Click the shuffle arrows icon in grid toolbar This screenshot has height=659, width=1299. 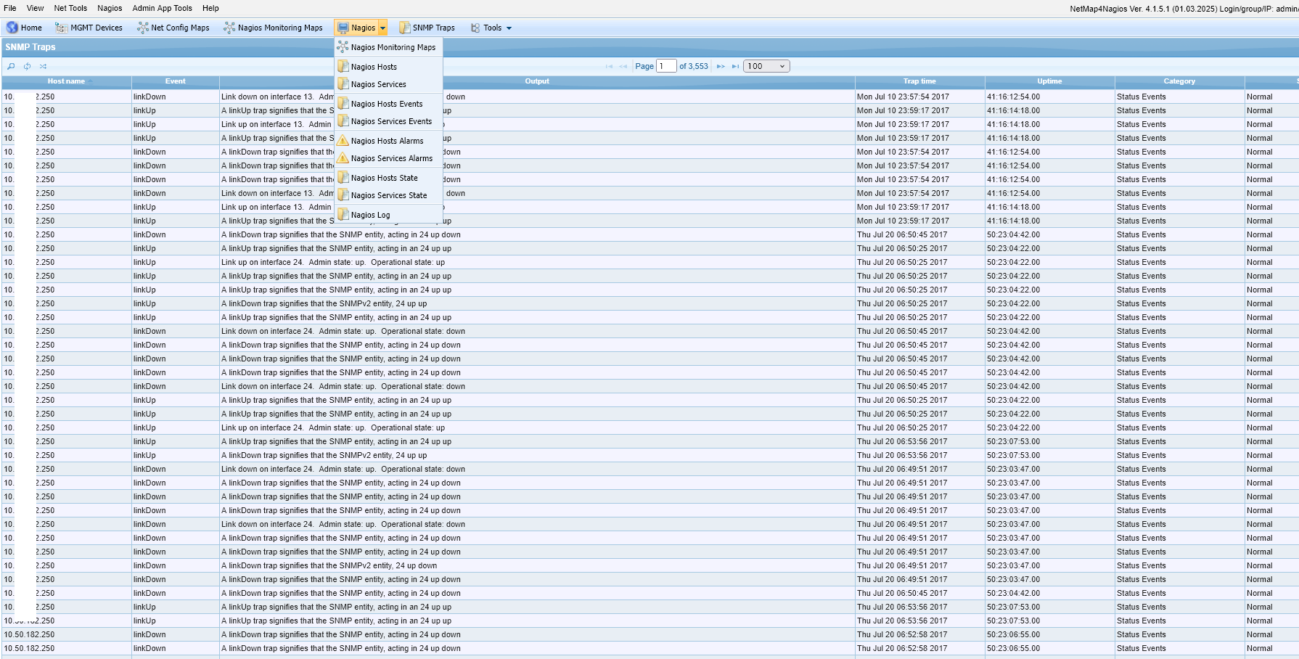pos(43,66)
